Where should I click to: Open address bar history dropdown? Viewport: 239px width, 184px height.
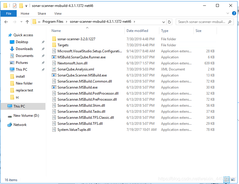coord(164,22)
